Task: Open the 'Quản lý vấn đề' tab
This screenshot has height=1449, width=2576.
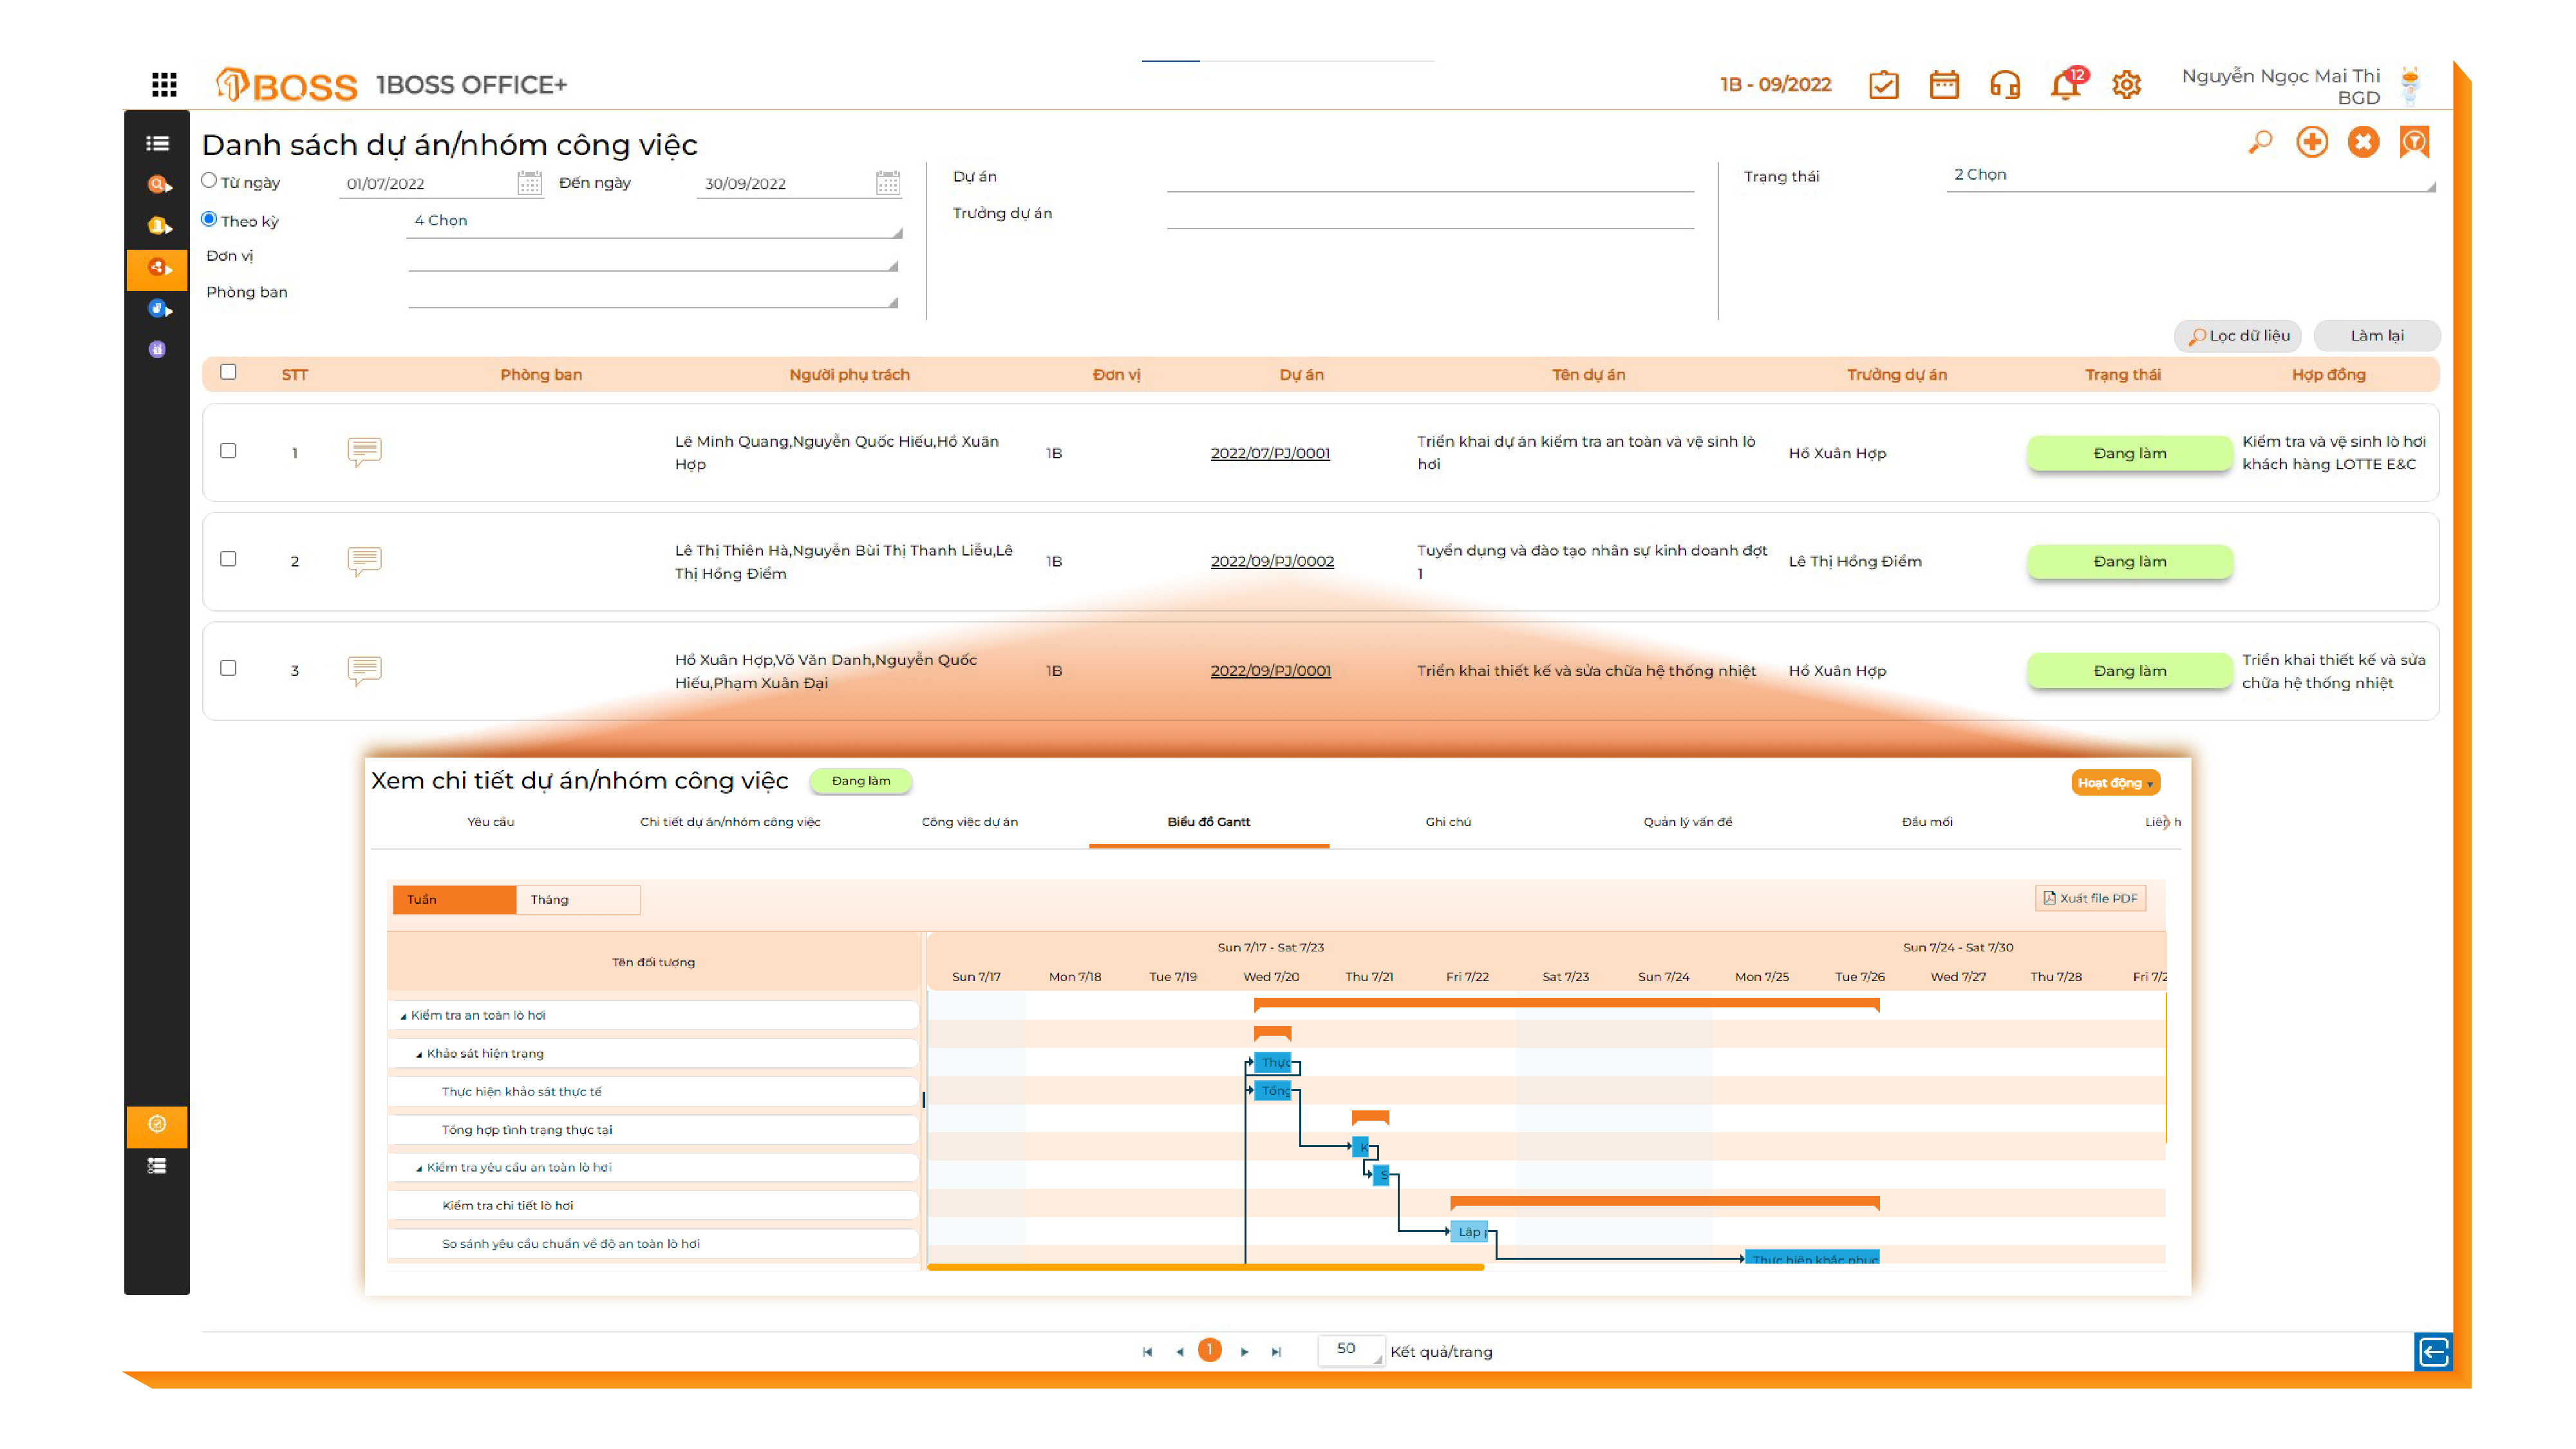Action: [x=1687, y=822]
